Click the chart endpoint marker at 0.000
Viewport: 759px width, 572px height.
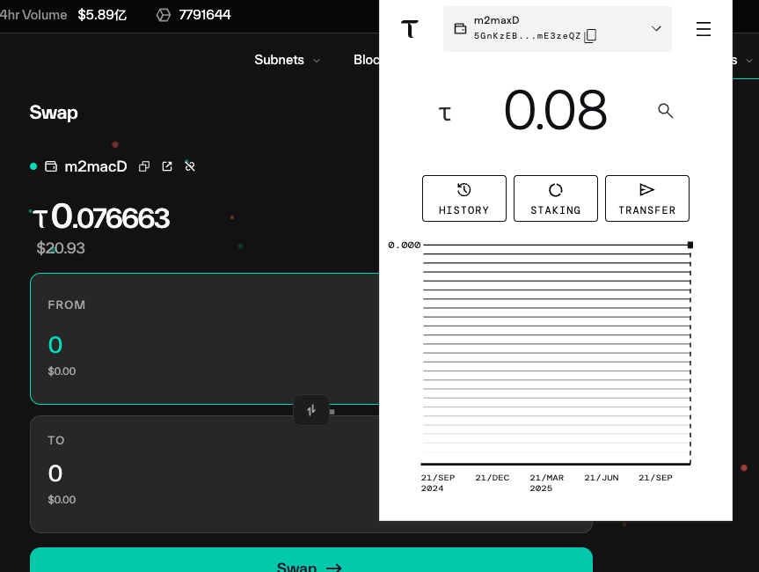click(x=690, y=245)
